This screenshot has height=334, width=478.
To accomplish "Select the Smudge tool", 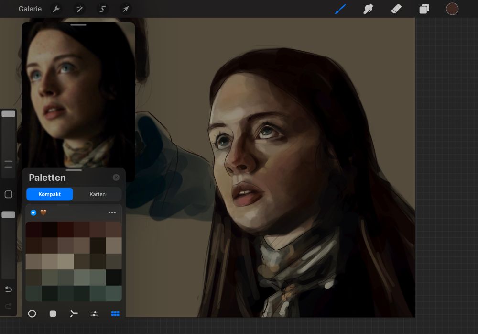I will coord(368,9).
